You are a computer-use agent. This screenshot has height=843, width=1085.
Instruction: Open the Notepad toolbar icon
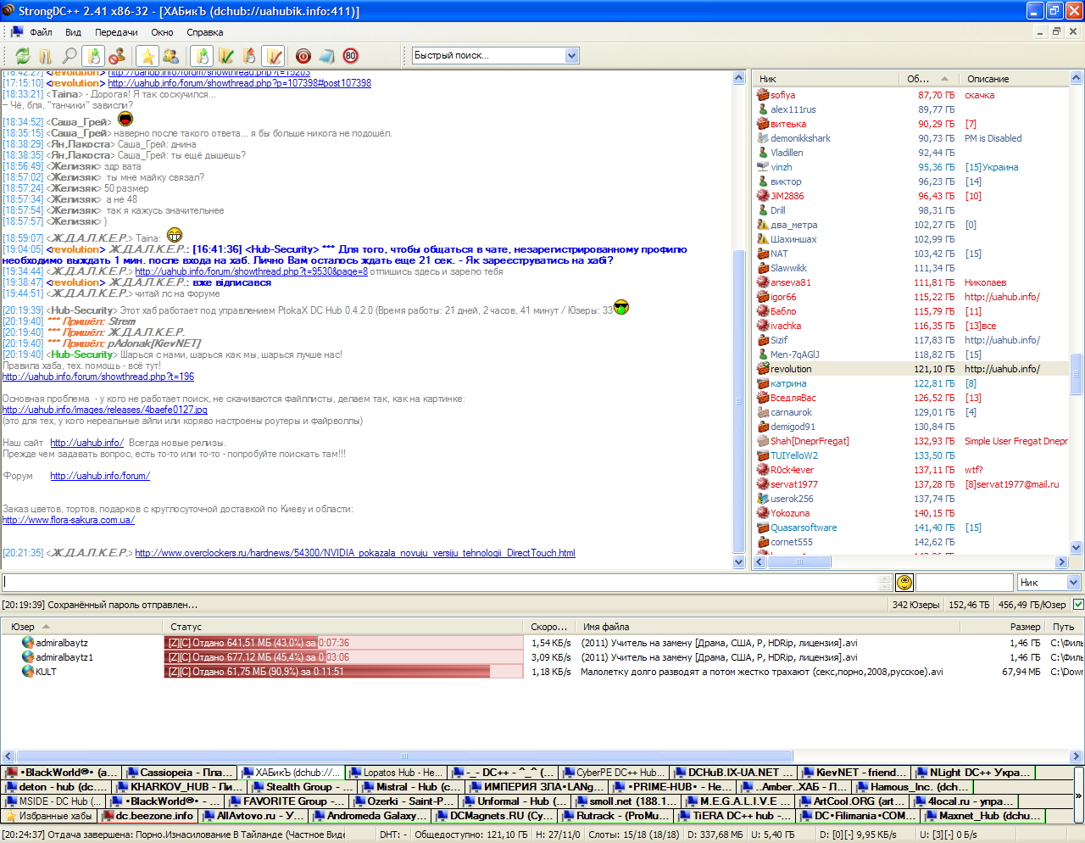pos(326,56)
